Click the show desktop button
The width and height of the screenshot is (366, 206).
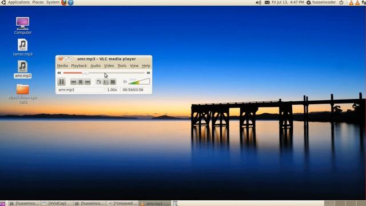click(x=2, y=204)
